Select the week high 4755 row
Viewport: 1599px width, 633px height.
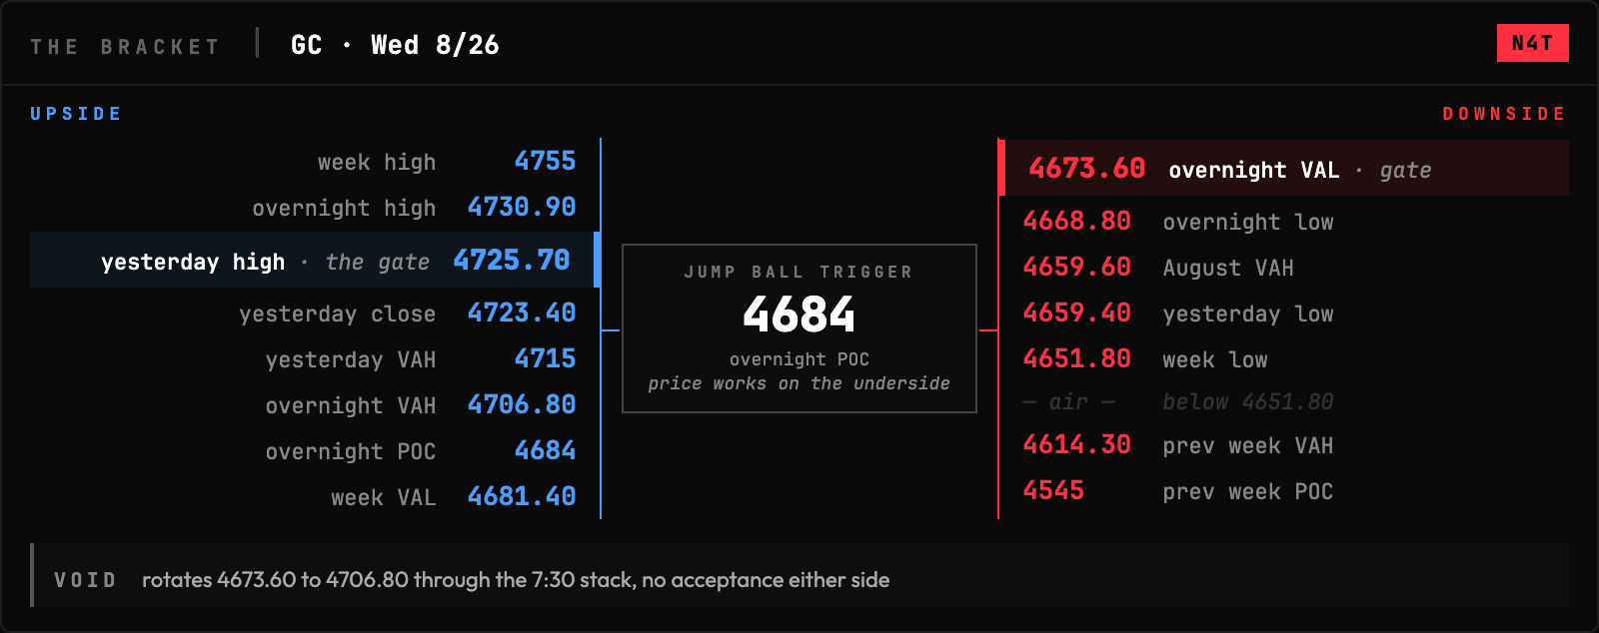coord(314,161)
